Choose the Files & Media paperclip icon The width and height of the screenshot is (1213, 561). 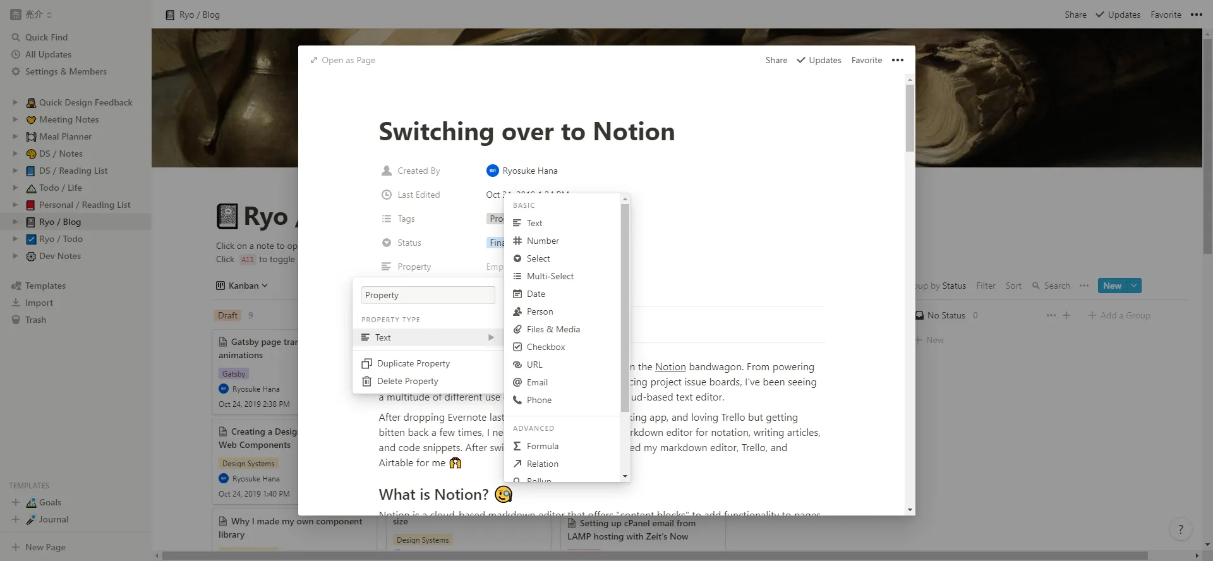[x=517, y=329]
